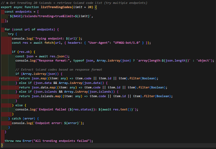The width and height of the screenshot is (216, 149).
Task: Click the "if (res.ok) {" line
Action: (24, 52)
